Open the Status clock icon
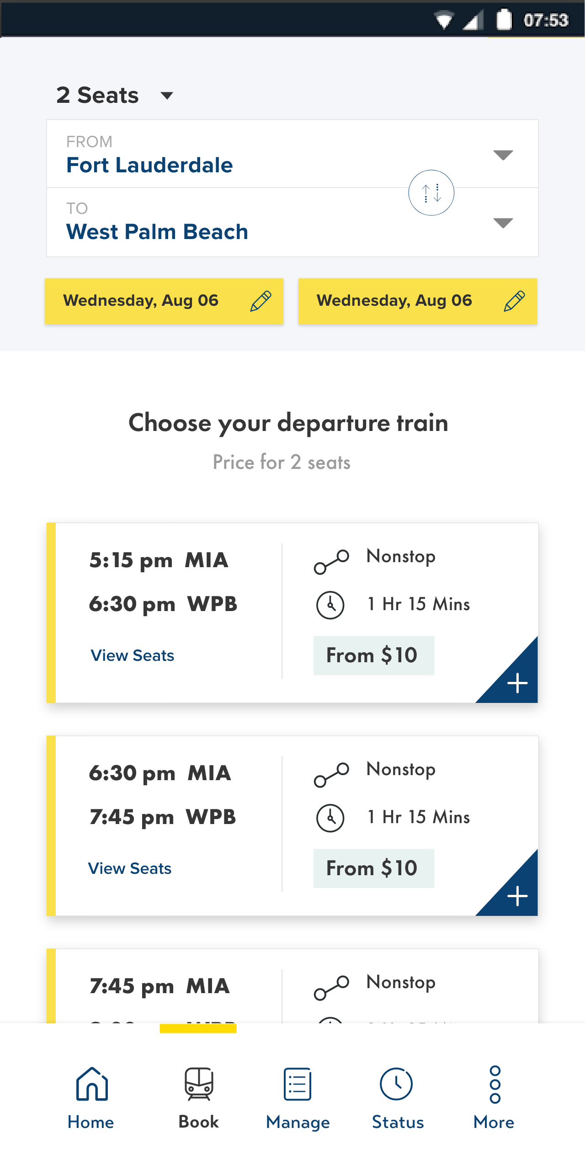This screenshot has height=1170, width=585. point(397,1084)
